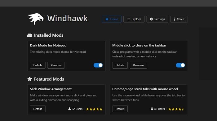Click the Installed Mods heading
The image size is (217, 121).
click(49, 35)
